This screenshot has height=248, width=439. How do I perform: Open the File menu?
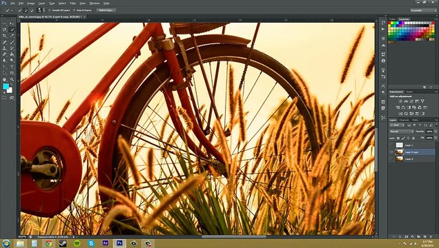click(12, 3)
